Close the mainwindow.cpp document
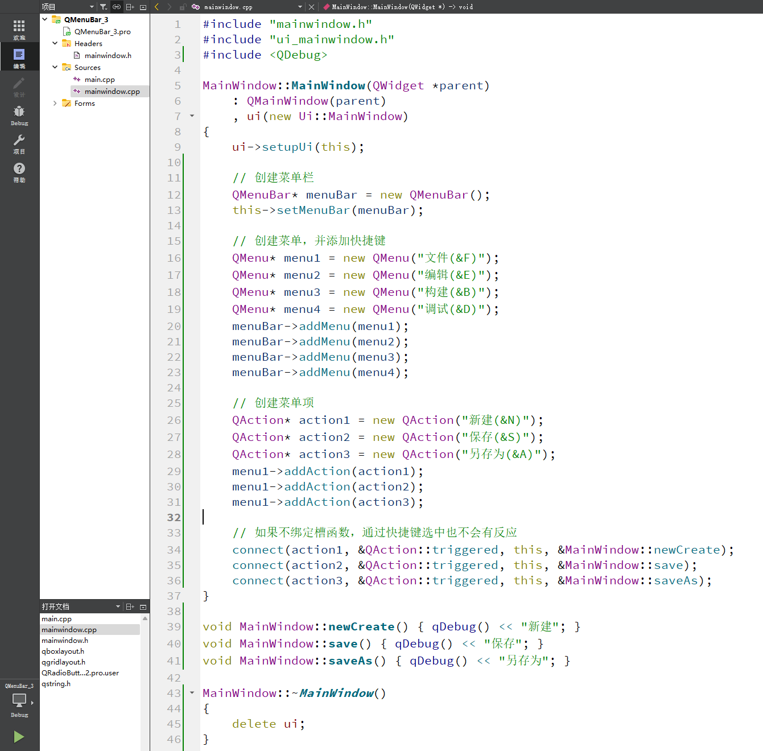Viewport: 763px width, 751px height. 311,7
